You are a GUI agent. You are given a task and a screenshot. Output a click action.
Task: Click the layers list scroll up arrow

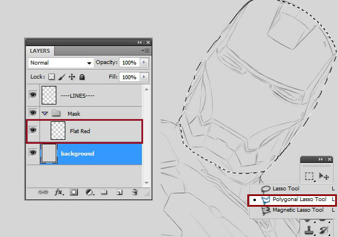pos(146,89)
